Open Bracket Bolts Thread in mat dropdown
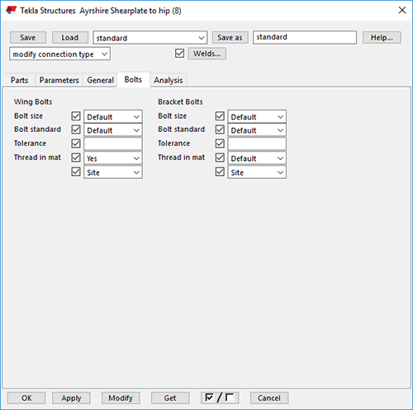This screenshot has width=413, height=410. point(257,158)
